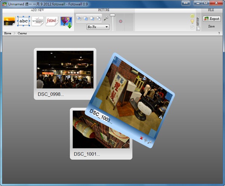
Task: Add a new picture with the sunset icon
Action: coord(9,21)
